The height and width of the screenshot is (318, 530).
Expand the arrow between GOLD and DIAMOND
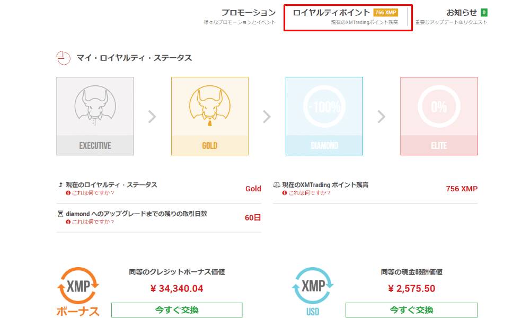pyautogui.click(x=267, y=116)
